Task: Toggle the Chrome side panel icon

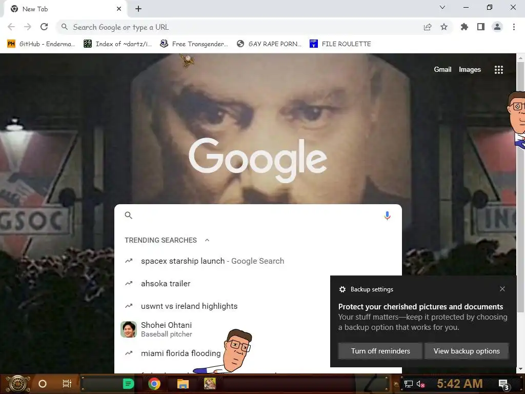Action: 481,27
